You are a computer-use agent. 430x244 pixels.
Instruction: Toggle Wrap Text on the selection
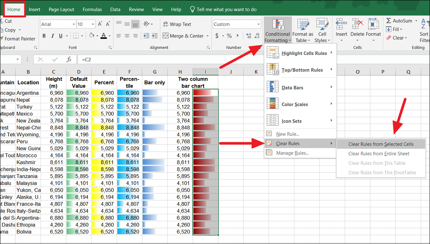(x=178, y=24)
